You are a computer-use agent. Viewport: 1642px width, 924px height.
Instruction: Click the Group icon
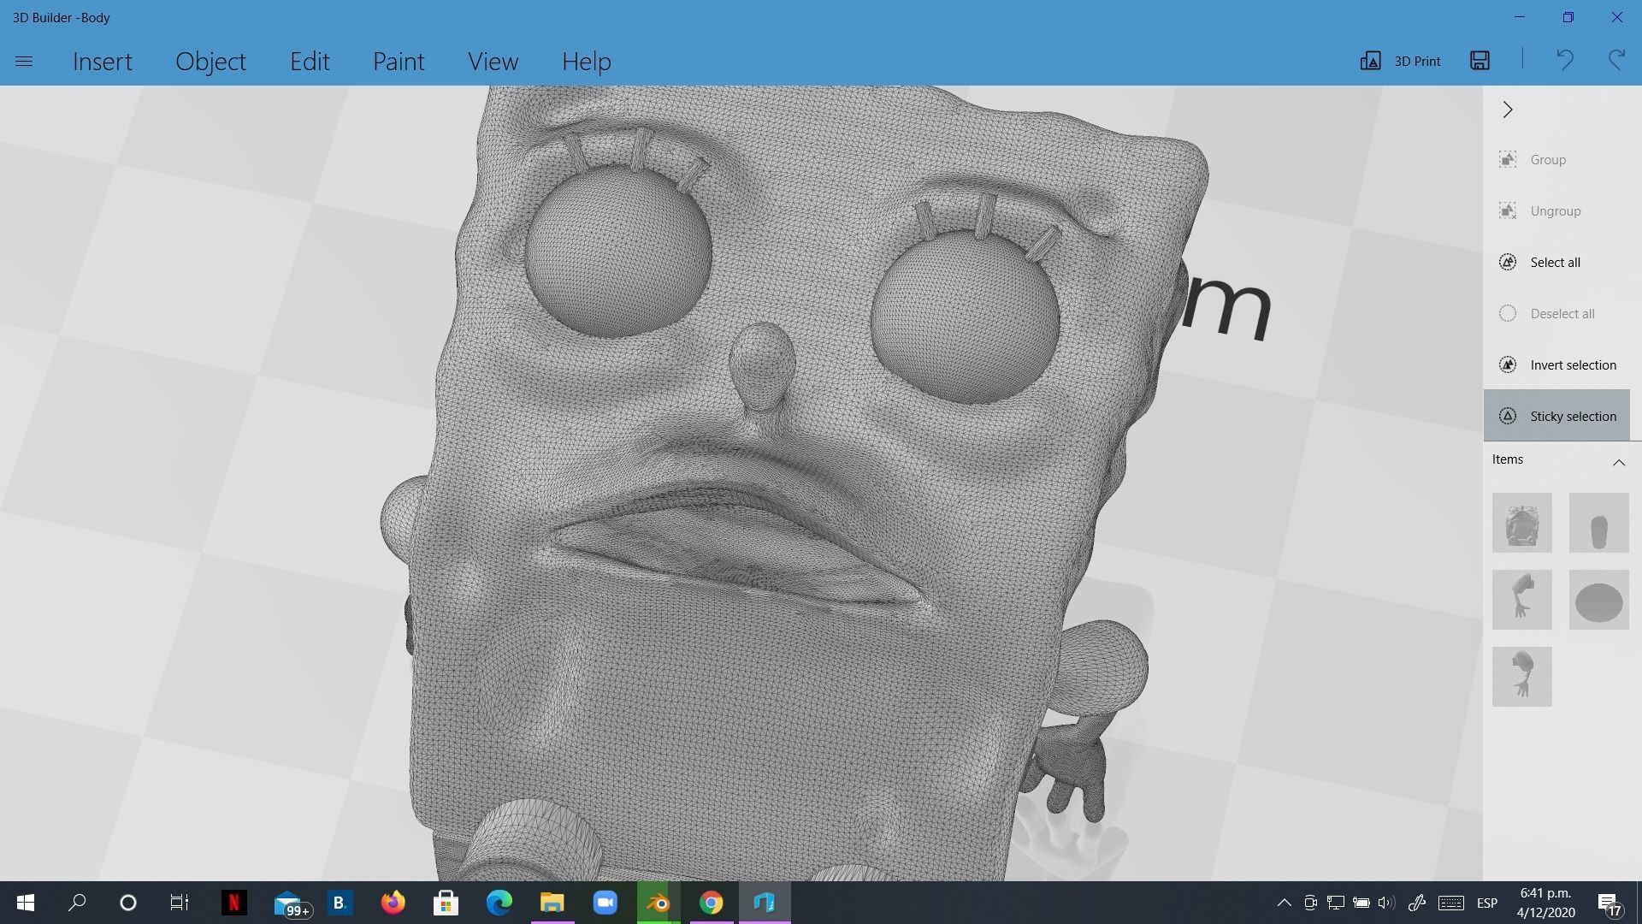(1508, 160)
